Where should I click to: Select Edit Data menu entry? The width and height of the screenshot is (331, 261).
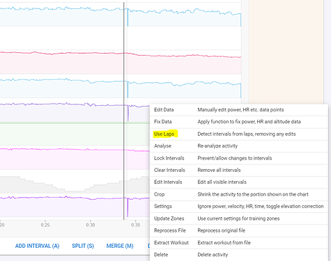pos(239,110)
